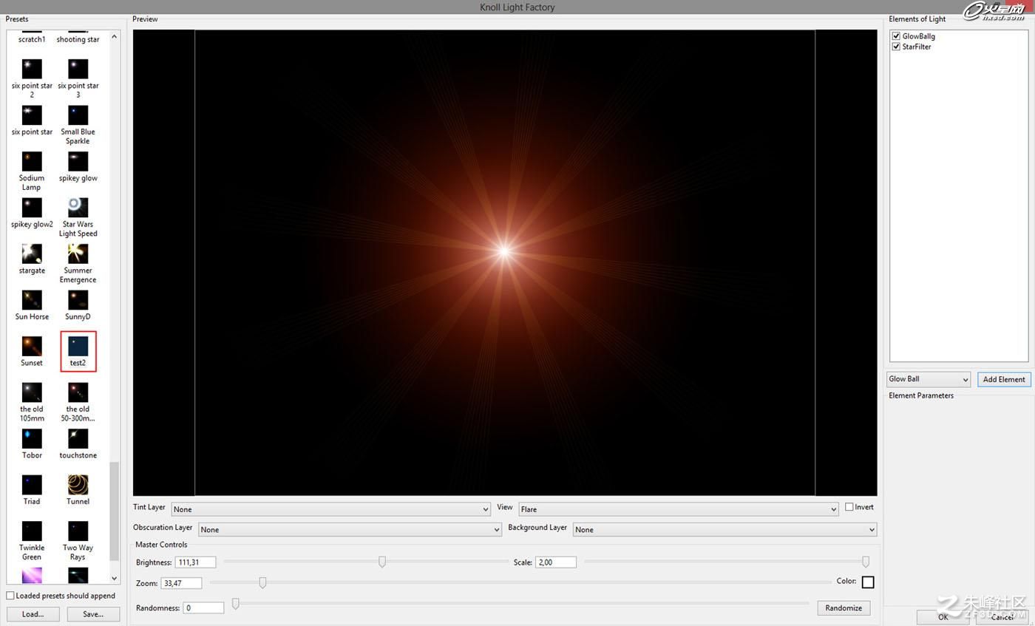Click the Add Element button
The height and width of the screenshot is (626, 1035).
(x=1003, y=379)
